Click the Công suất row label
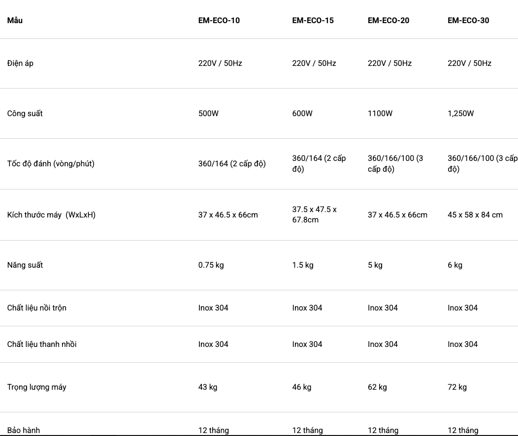Viewport: 518px width, 436px height. click(25, 113)
